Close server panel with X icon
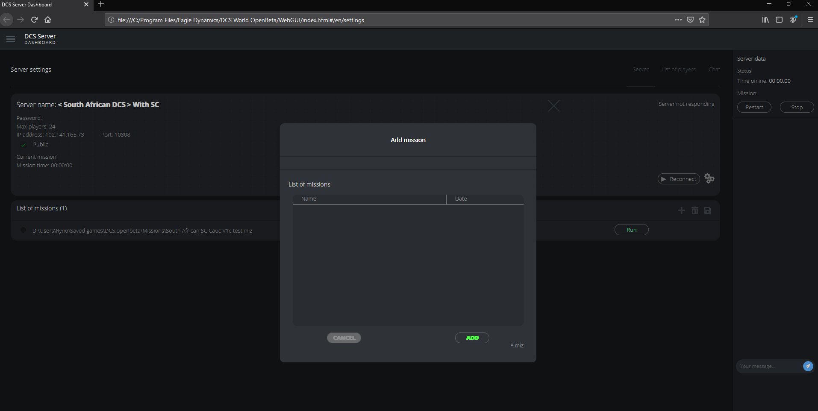Viewport: 818px width, 411px height. point(554,106)
